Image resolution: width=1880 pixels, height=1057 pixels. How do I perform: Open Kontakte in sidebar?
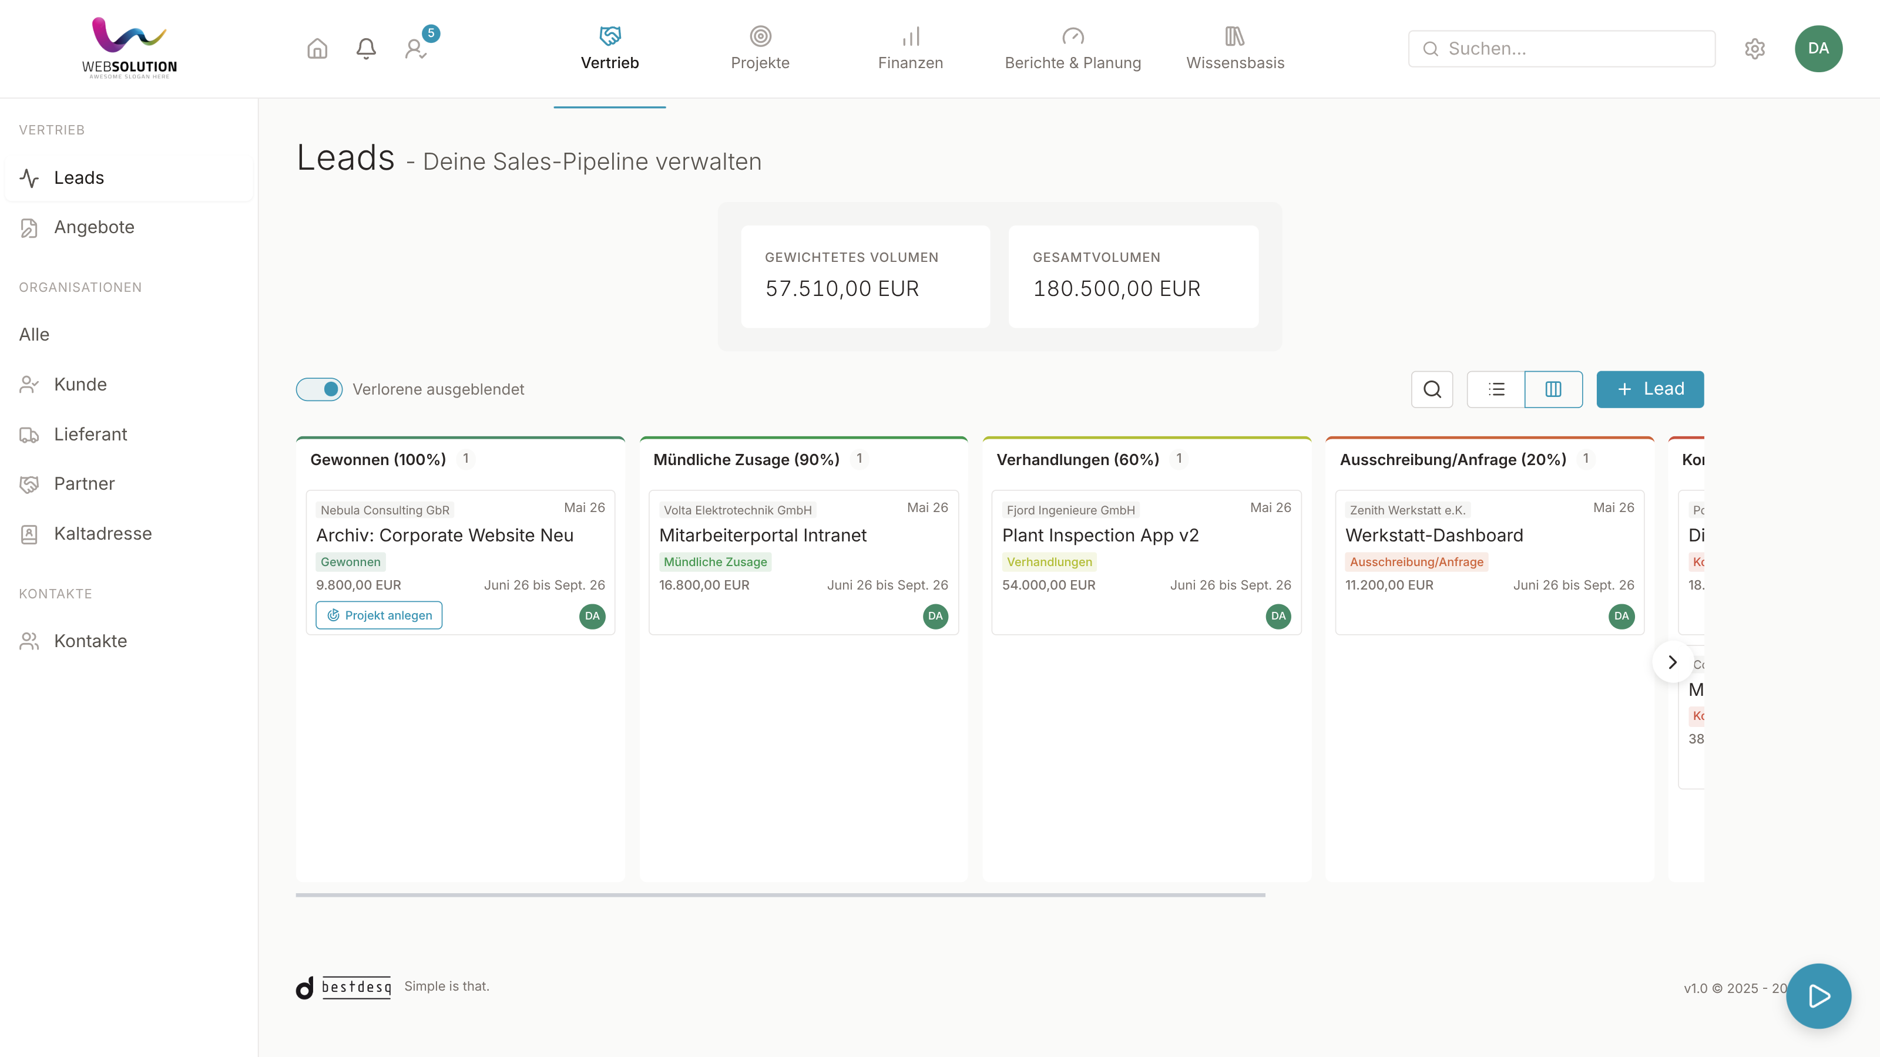[129, 641]
